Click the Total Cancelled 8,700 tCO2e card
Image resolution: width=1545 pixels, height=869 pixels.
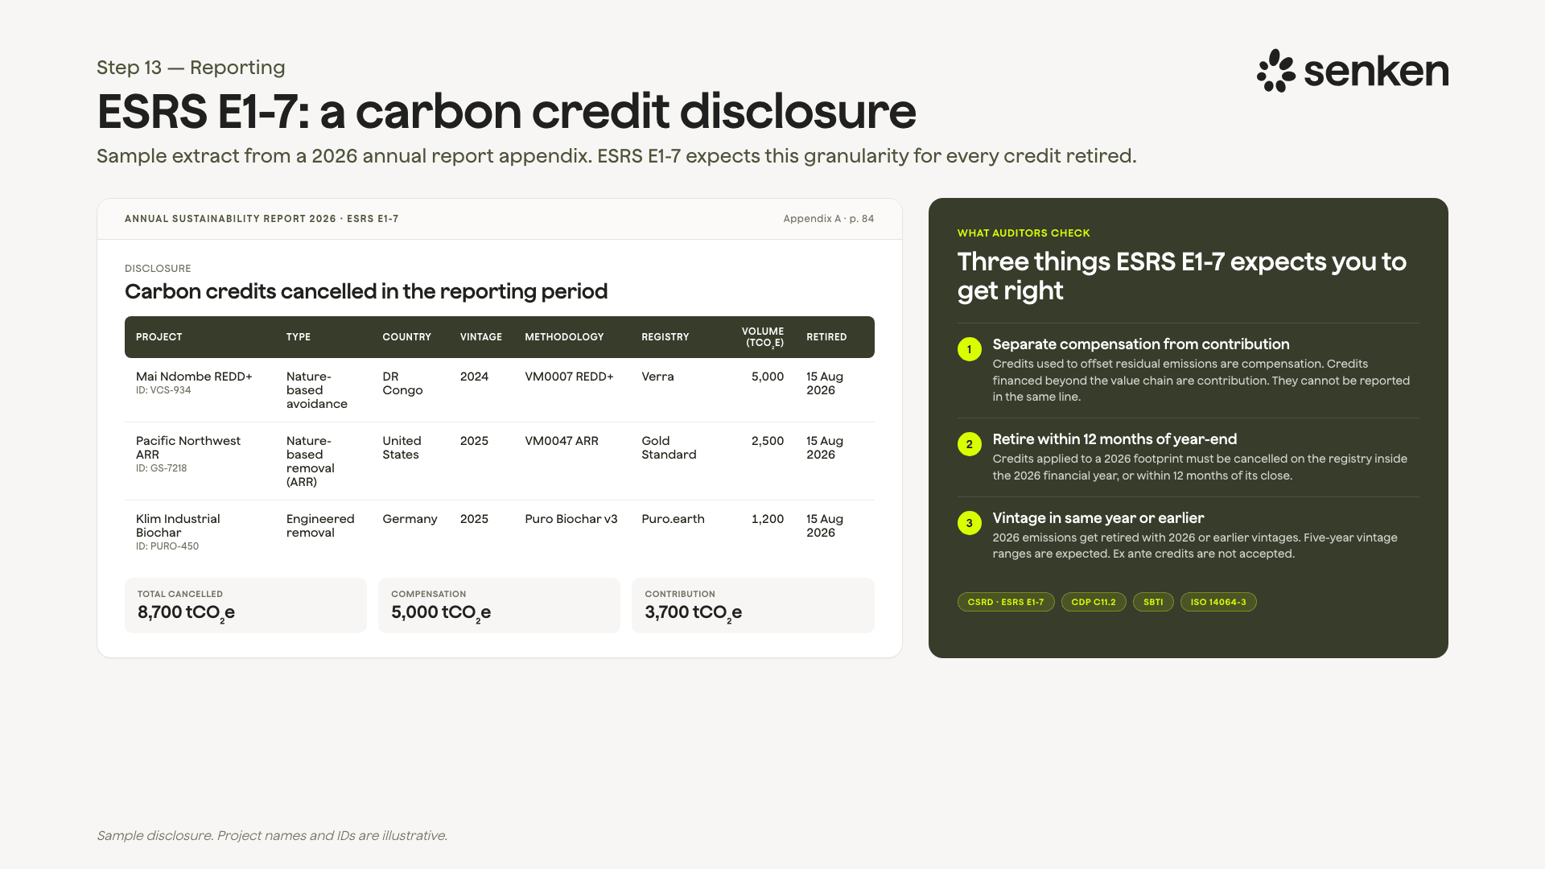coord(245,605)
